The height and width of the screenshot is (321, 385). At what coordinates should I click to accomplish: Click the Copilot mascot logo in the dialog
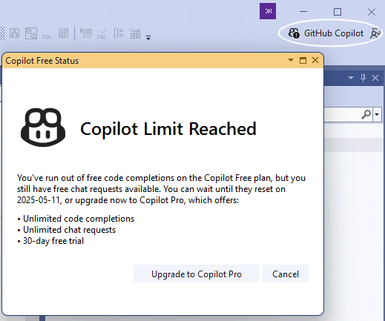[x=43, y=128]
